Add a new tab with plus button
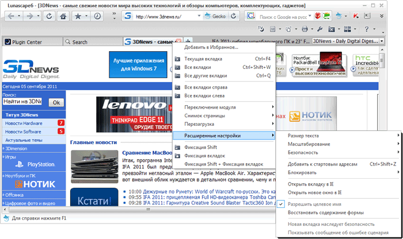 (188, 41)
